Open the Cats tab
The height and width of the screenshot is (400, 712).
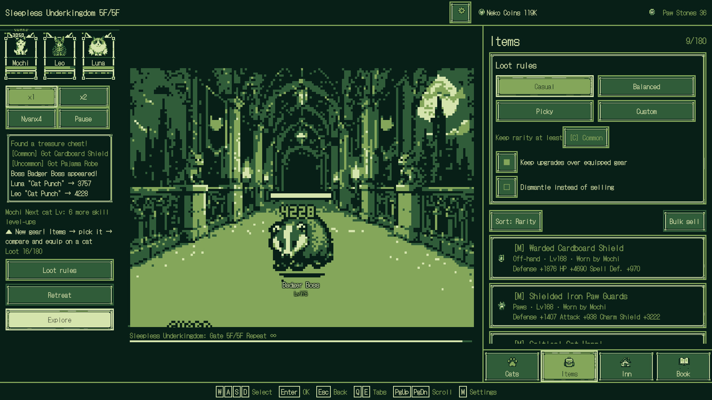click(512, 367)
